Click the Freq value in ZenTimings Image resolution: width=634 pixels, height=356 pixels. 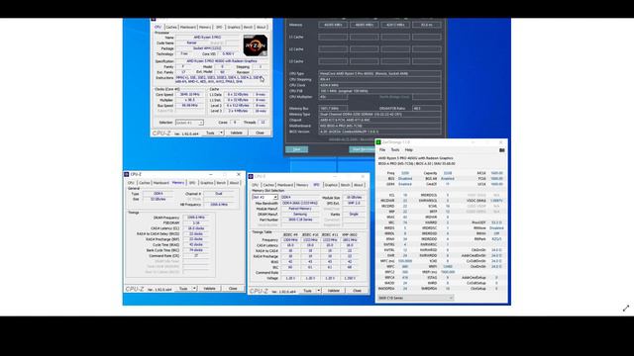tap(405, 173)
